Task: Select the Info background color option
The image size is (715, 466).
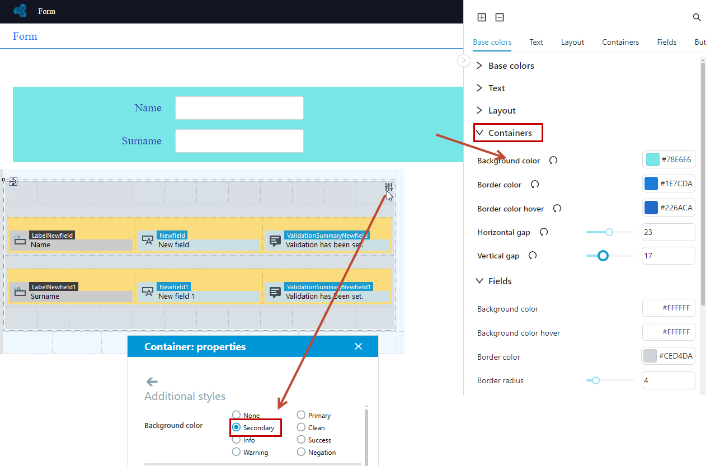Action: [236, 440]
